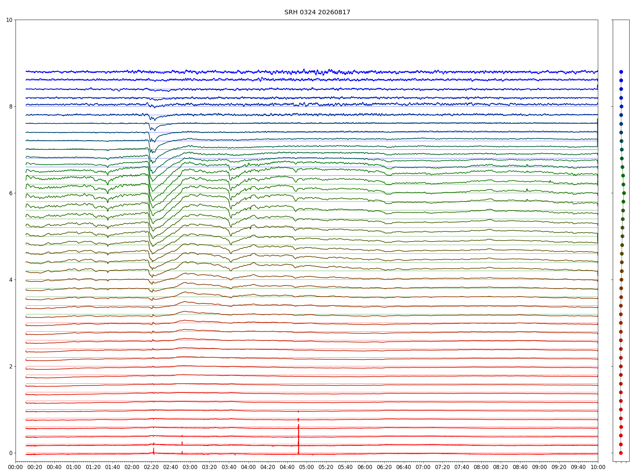Select the 4 label on the y-axis

click(x=11, y=280)
